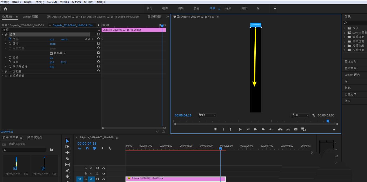This screenshot has height=182, width=367.
Task: Click the Extract button
Action: point(288,129)
